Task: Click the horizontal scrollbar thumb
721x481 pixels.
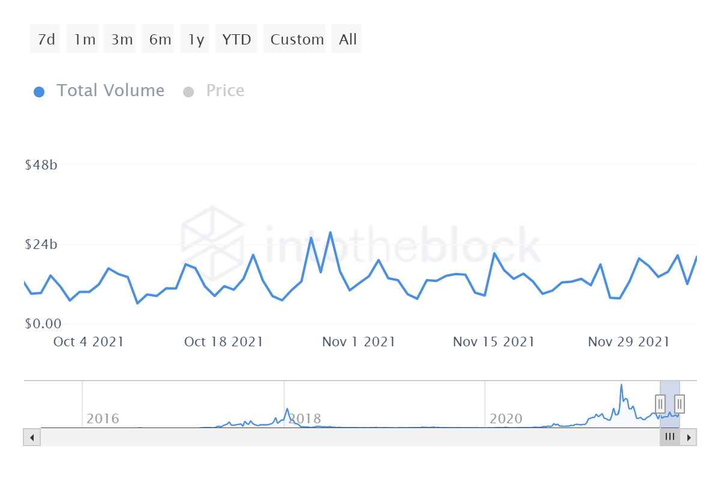Action: coord(670,437)
